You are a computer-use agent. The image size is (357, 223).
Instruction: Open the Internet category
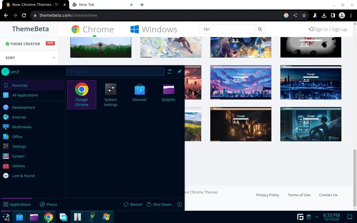click(x=33, y=117)
